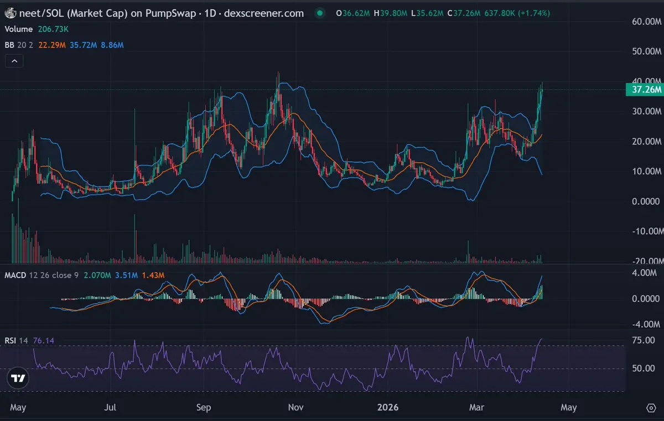The width and height of the screenshot is (664, 421).
Task: Click the 2026 label on the time axis
Action: click(x=387, y=408)
